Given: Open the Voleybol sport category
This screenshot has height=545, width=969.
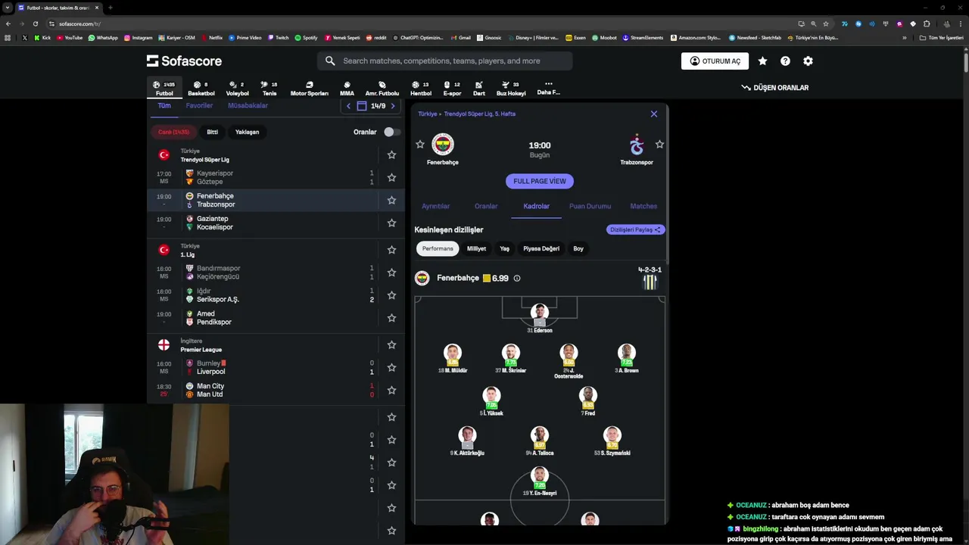Looking at the screenshot, I should click(237, 89).
